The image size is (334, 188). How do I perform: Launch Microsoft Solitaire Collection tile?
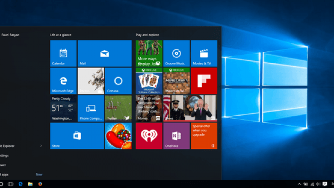[x=149, y=81]
